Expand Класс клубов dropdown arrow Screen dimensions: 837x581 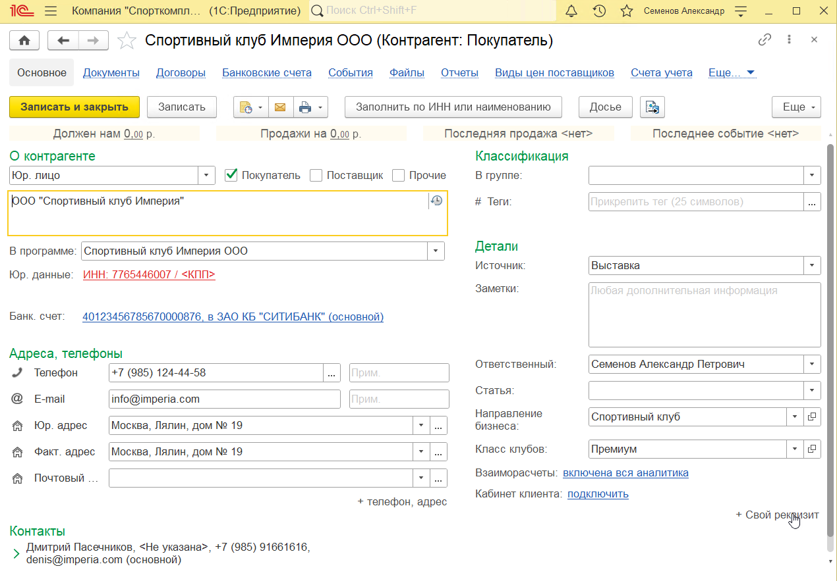[x=795, y=449]
